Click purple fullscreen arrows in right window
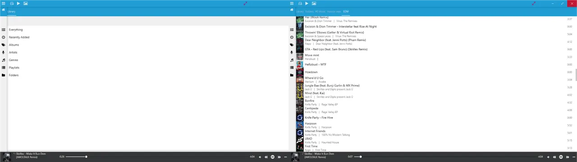Screen dimensions: 577x162 [x=534, y=4]
